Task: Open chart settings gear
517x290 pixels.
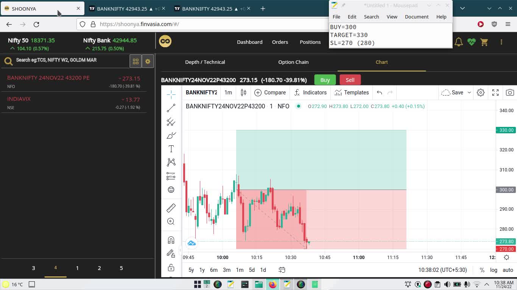Action: [481, 93]
